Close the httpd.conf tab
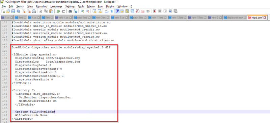Image resolution: width=270 pixels, height=123 pixels. pos(265,17)
